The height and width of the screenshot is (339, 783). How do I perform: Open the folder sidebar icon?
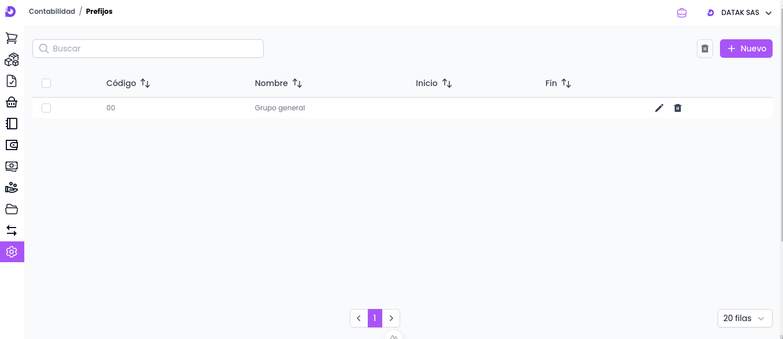pyautogui.click(x=12, y=209)
